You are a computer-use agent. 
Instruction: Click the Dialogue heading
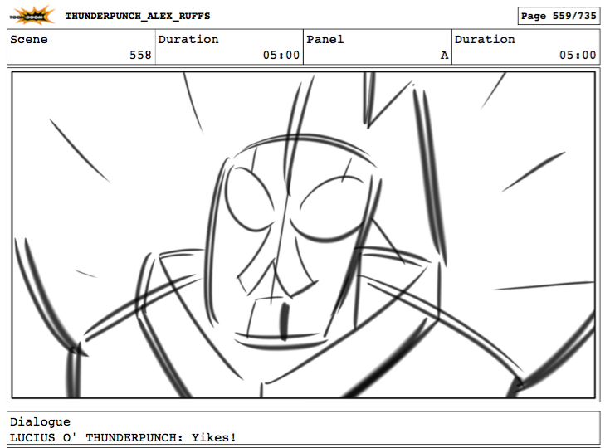(x=40, y=422)
